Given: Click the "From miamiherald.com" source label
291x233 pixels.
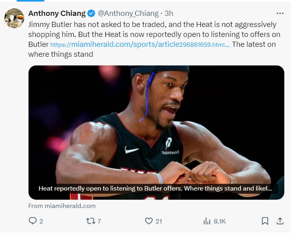Looking at the screenshot, I should [x=62, y=206].
